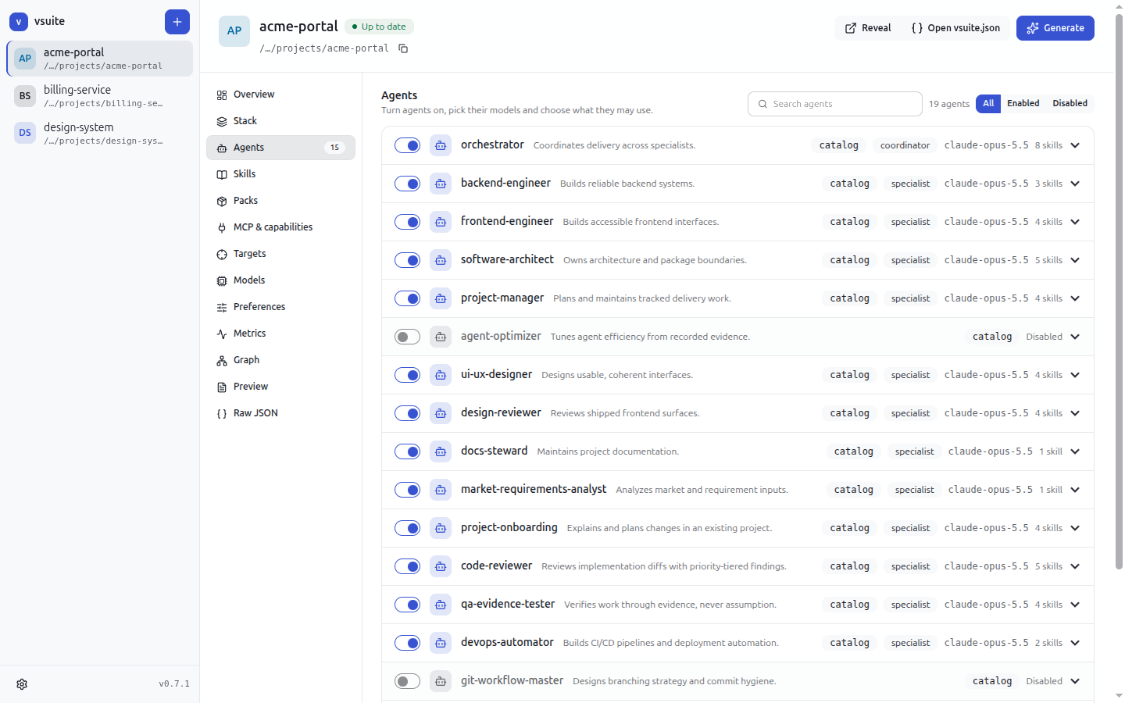Screen dimensions: 1125x703
Task: Click the page vertical scrollbar
Action: pos(1119,291)
